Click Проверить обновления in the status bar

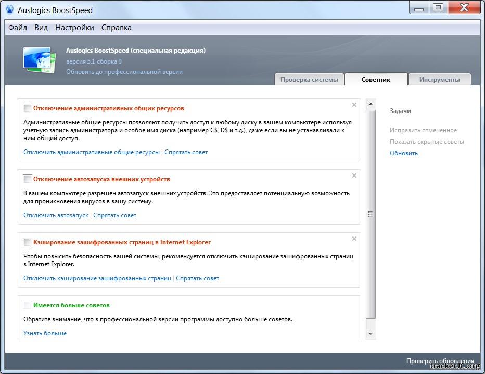click(440, 361)
